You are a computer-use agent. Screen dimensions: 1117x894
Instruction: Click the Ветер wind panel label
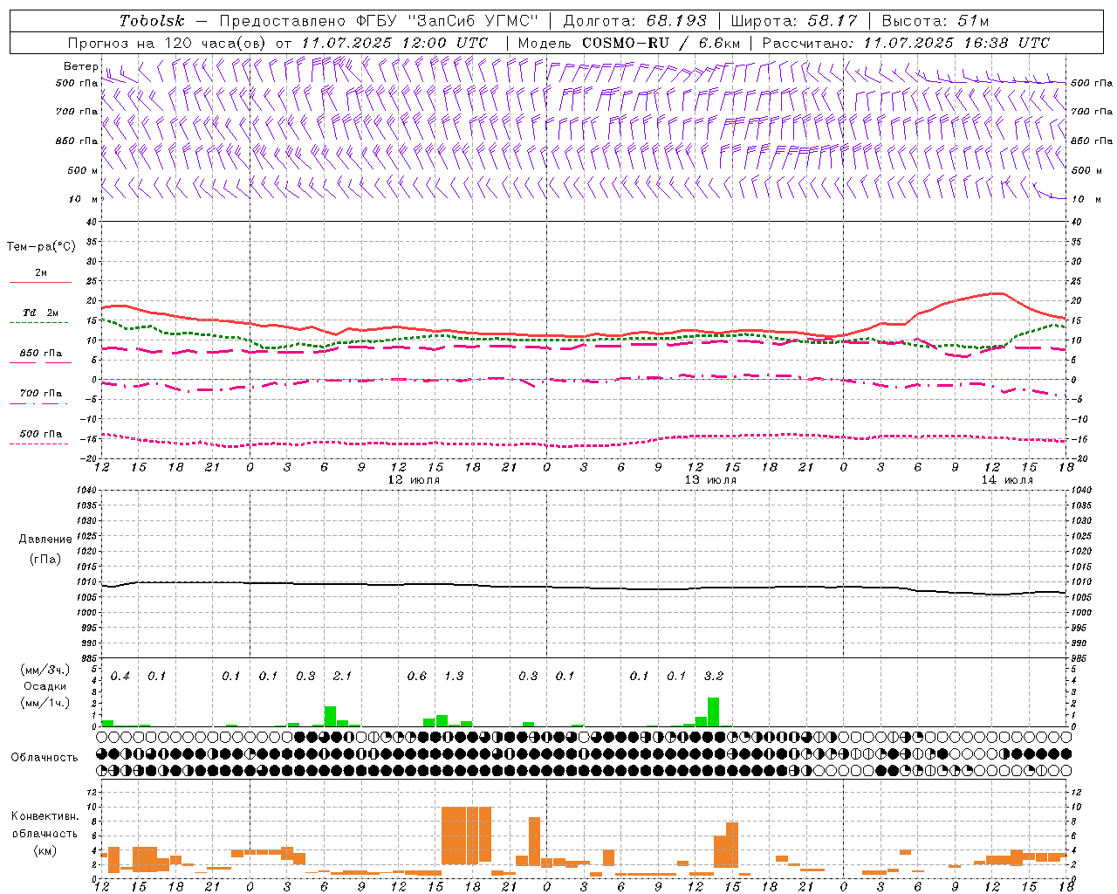click(x=80, y=66)
